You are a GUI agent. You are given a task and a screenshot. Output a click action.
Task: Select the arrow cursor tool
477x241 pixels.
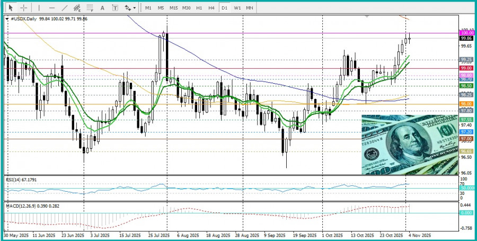point(10,8)
